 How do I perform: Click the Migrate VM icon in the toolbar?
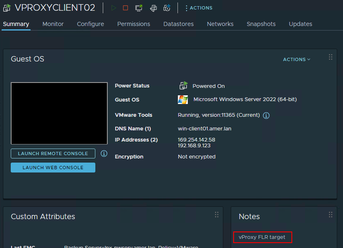click(x=153, y=7)
